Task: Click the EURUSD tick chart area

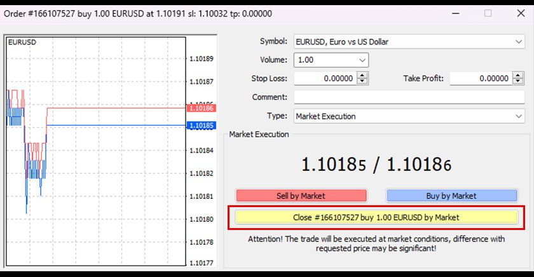Action: 95,191
